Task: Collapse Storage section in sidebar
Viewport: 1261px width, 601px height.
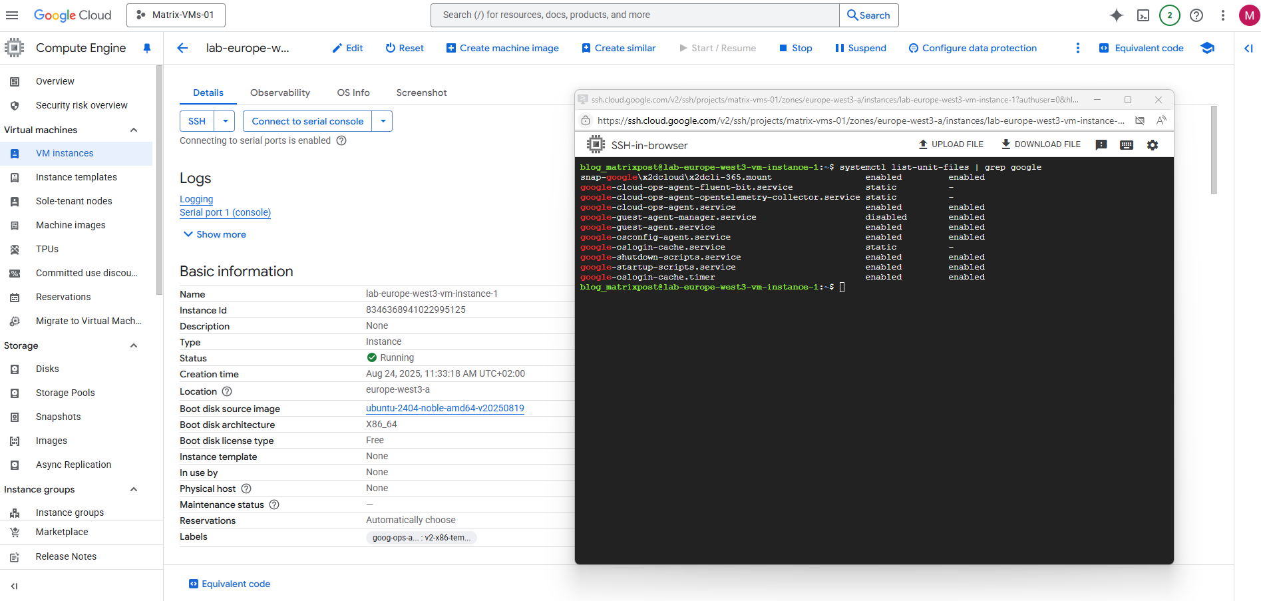Action: 134,345
